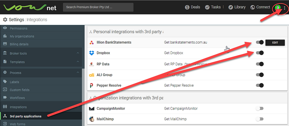Toggle the ALI Group integration switch
This screenshot has width=289, height=126.
(x=260, y=75)
